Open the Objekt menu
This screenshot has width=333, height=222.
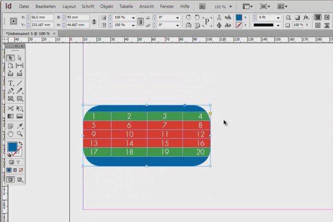pyautogui.click(x=107, y=6)
